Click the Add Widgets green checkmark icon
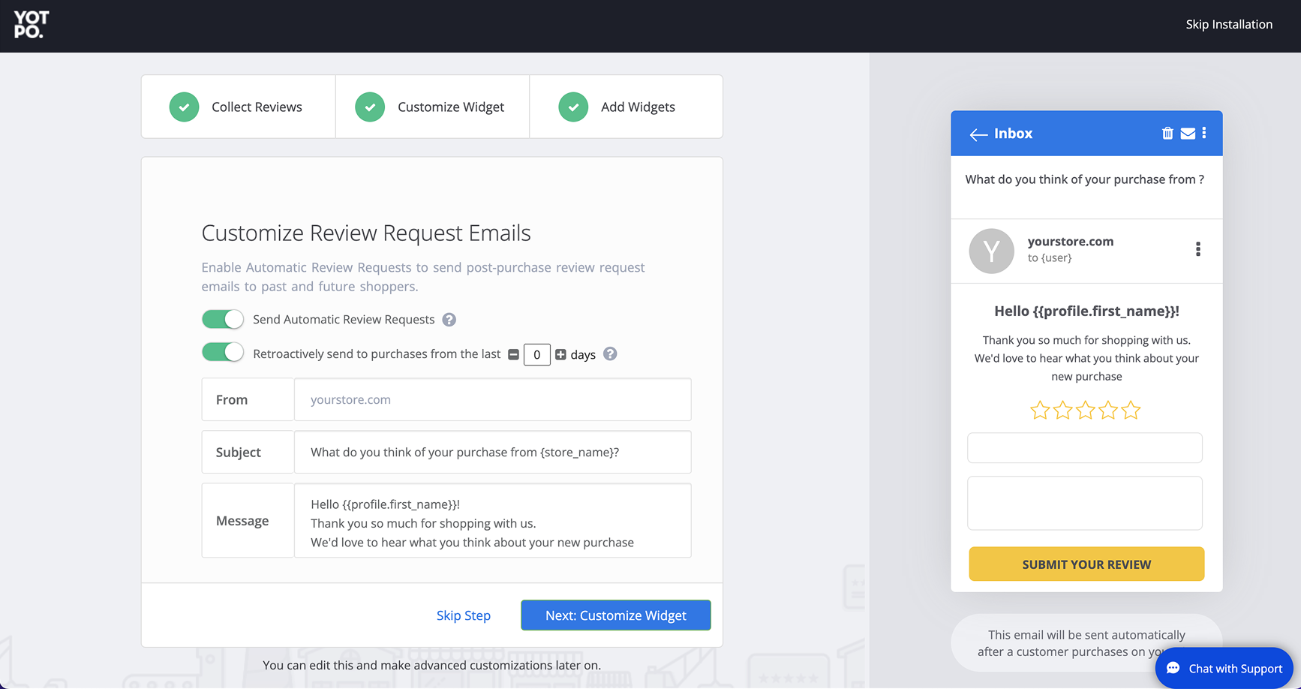Screen dimensions: 1301x689 (x=573, y=107)
